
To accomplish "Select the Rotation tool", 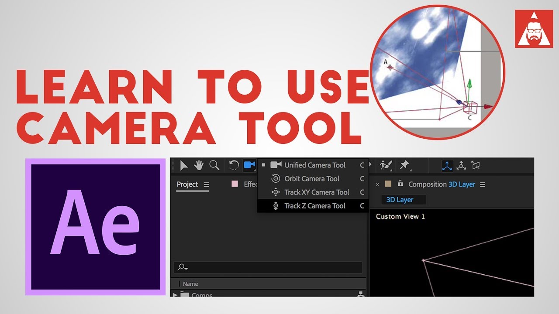I will (234, 165).
